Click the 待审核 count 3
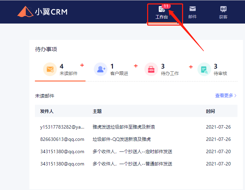The image size is (245, 190). click(216, 66)
